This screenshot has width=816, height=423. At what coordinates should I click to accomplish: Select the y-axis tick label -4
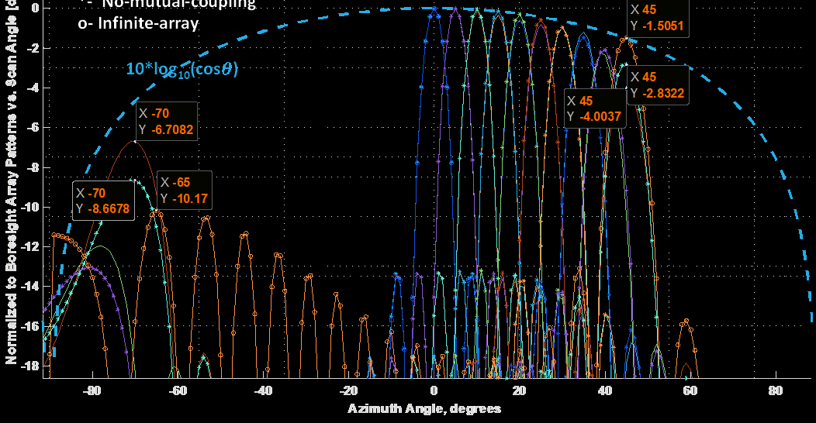click(33, 88)
